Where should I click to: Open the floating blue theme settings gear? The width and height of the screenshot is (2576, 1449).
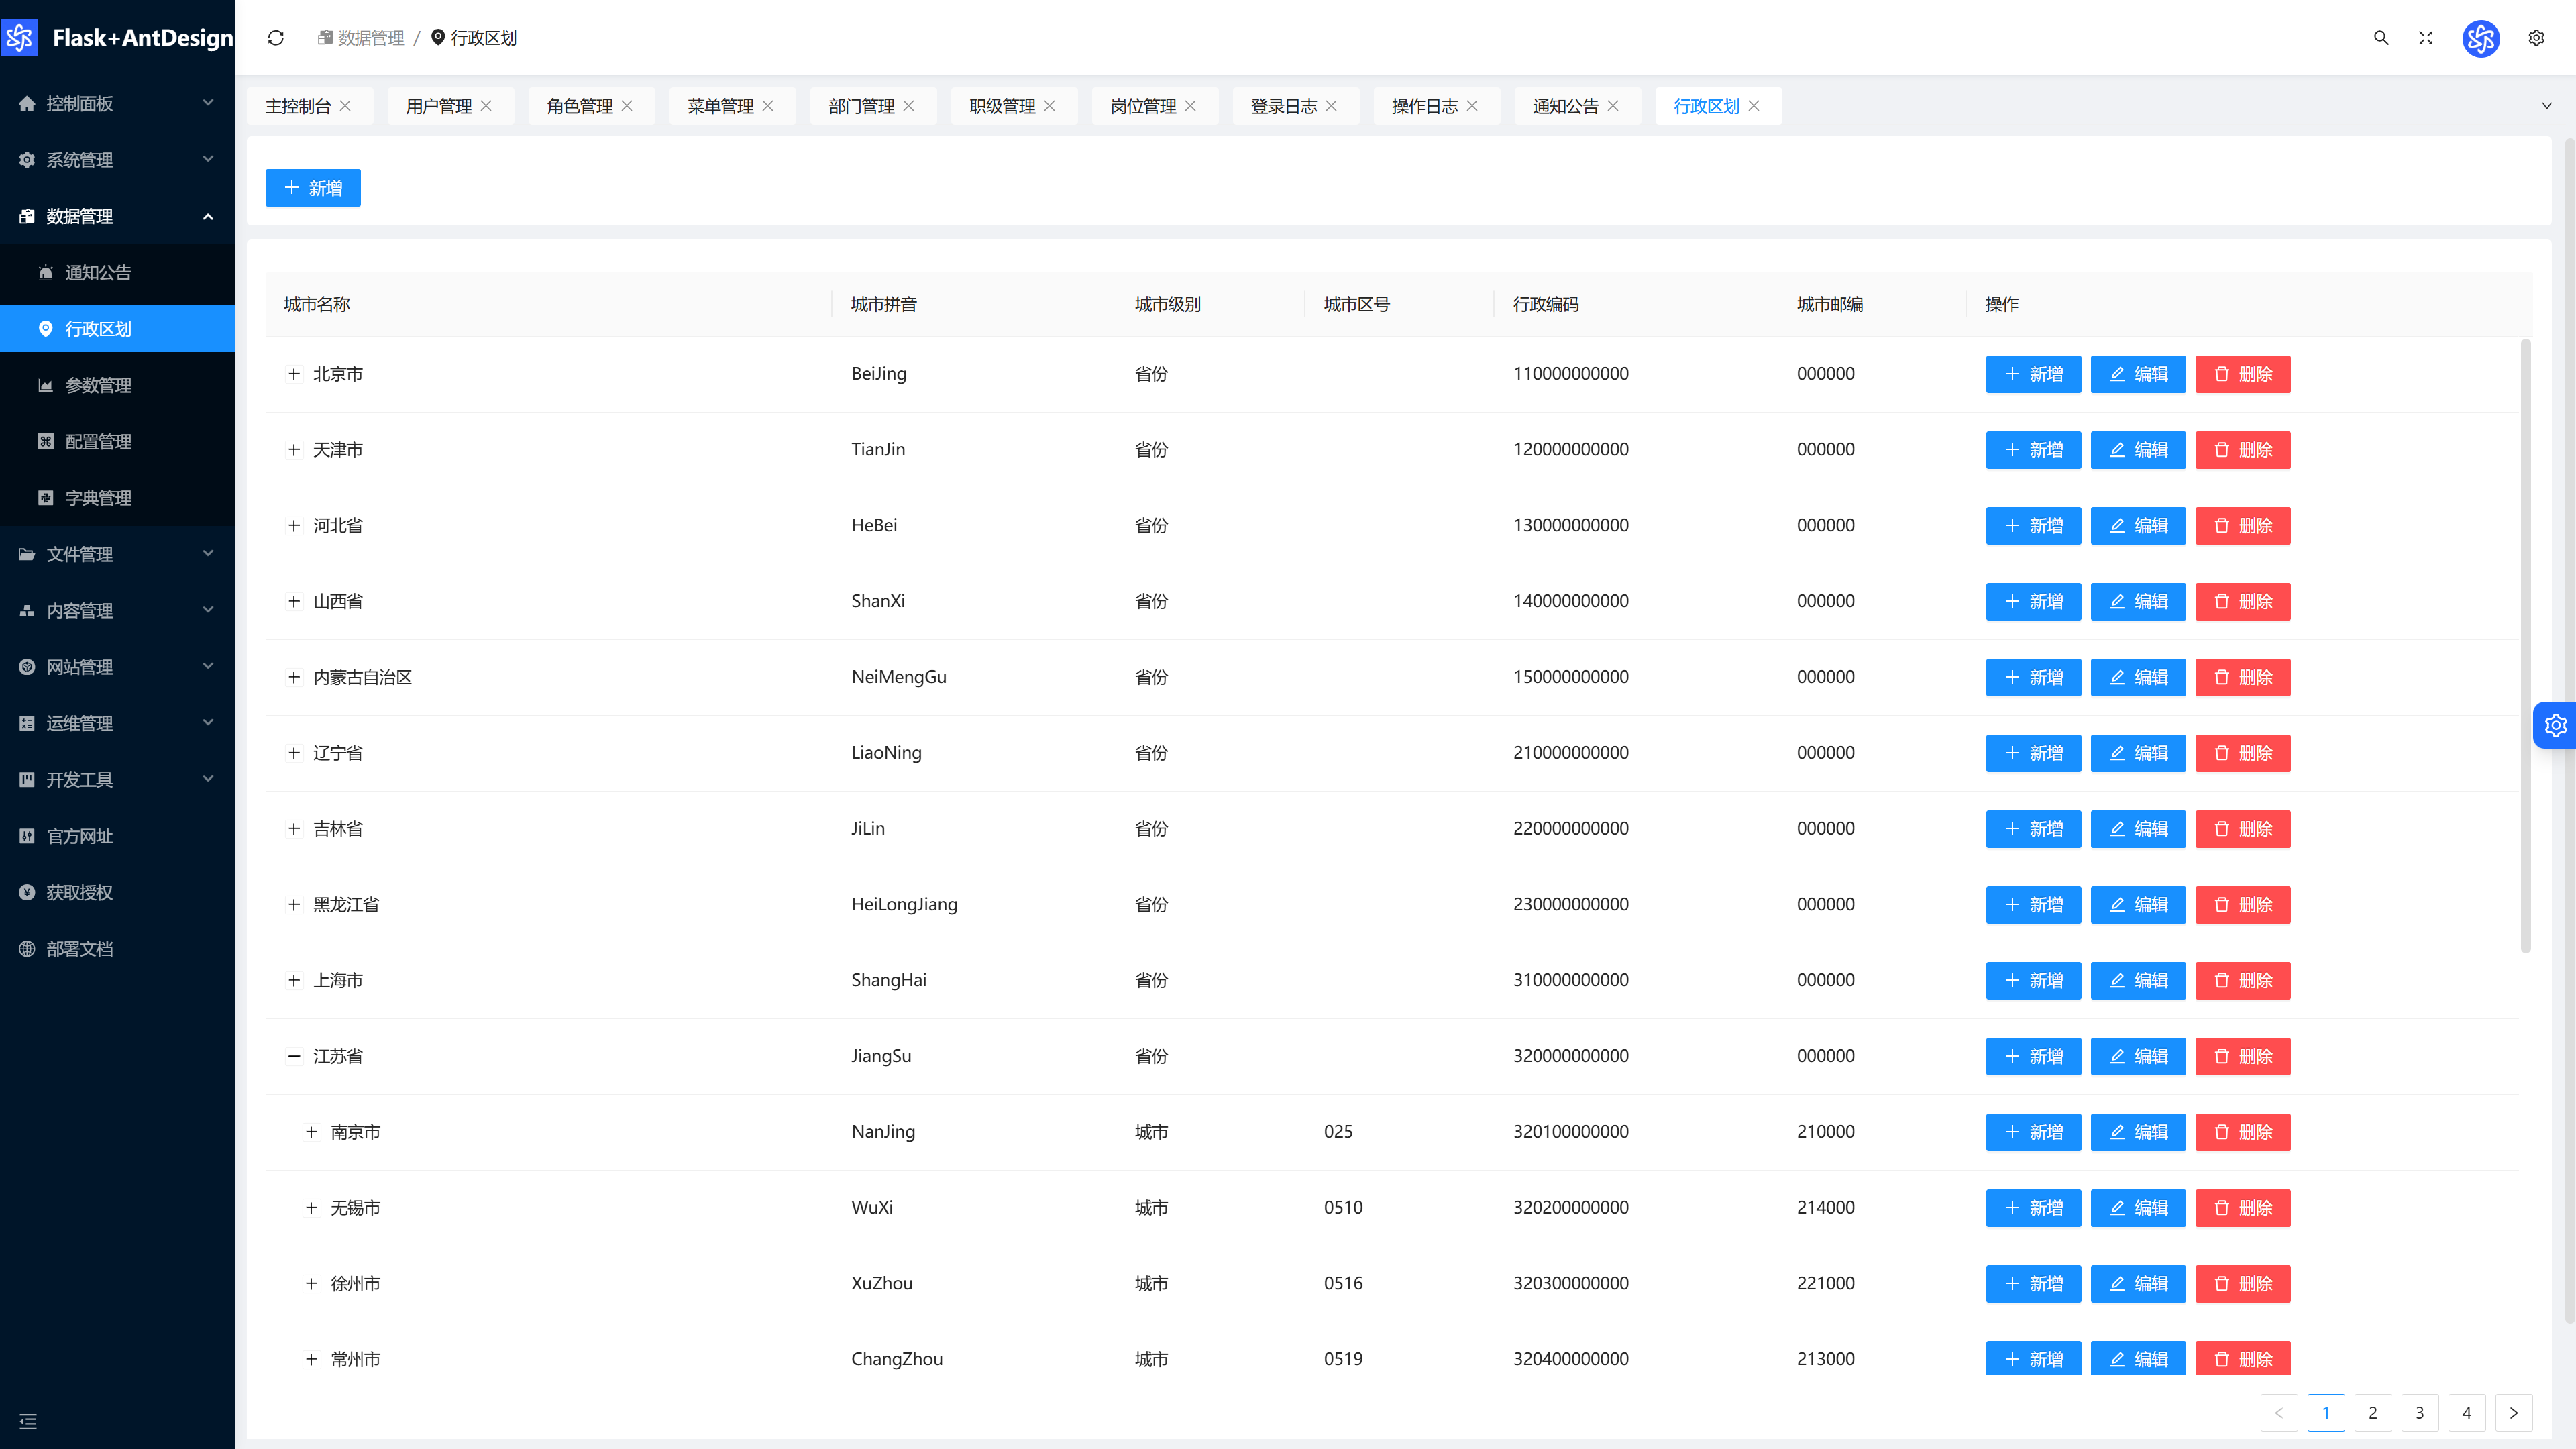2556,725
